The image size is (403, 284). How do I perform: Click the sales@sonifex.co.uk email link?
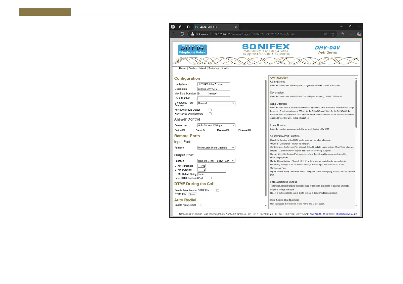point(346,214)
